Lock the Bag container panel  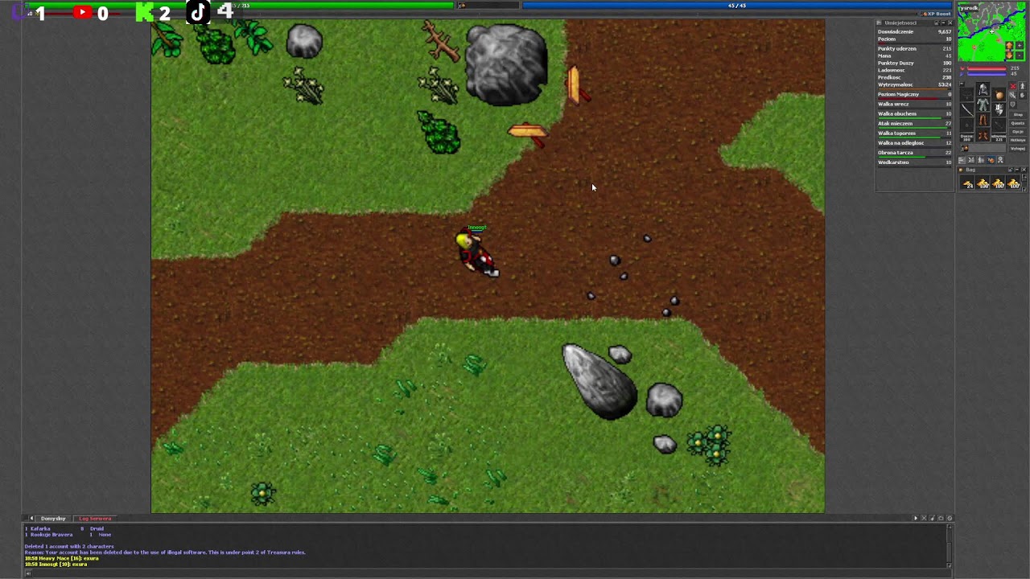[1011, 170]
